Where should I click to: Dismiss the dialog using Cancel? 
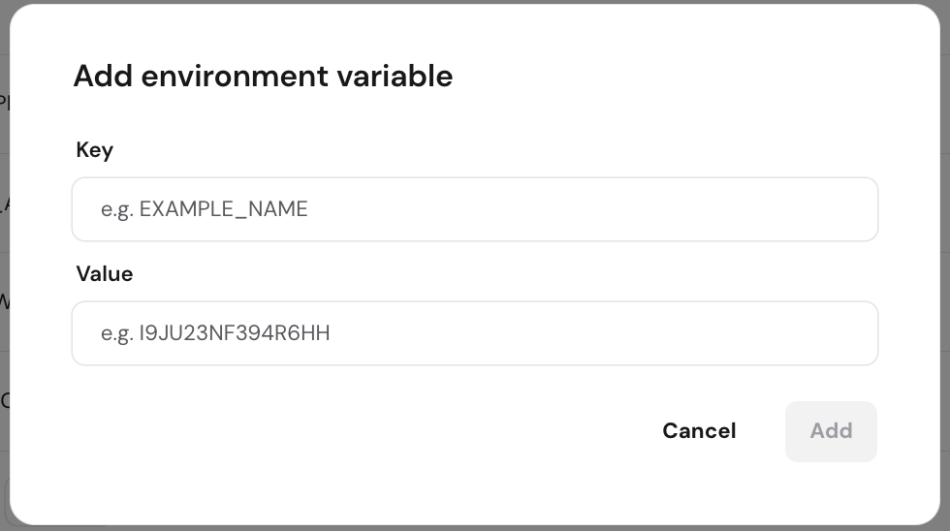(699, 431)
